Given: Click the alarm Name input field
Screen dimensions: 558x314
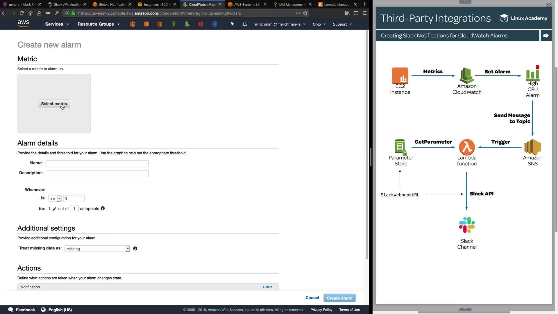Looking at the screenshot, I should pos(97,164).
